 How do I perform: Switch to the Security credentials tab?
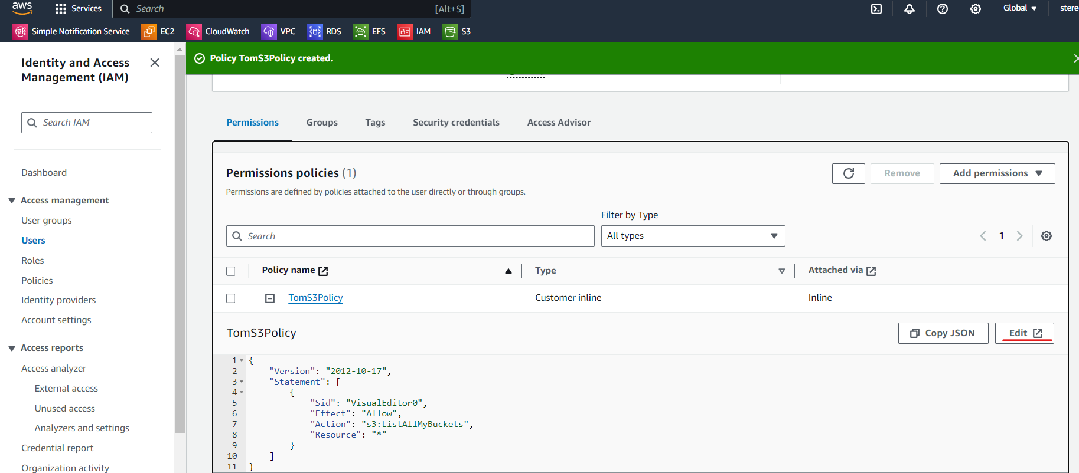click(x=456, y=123)
